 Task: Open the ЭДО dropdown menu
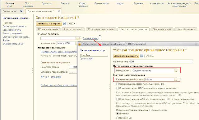[72, 24]
